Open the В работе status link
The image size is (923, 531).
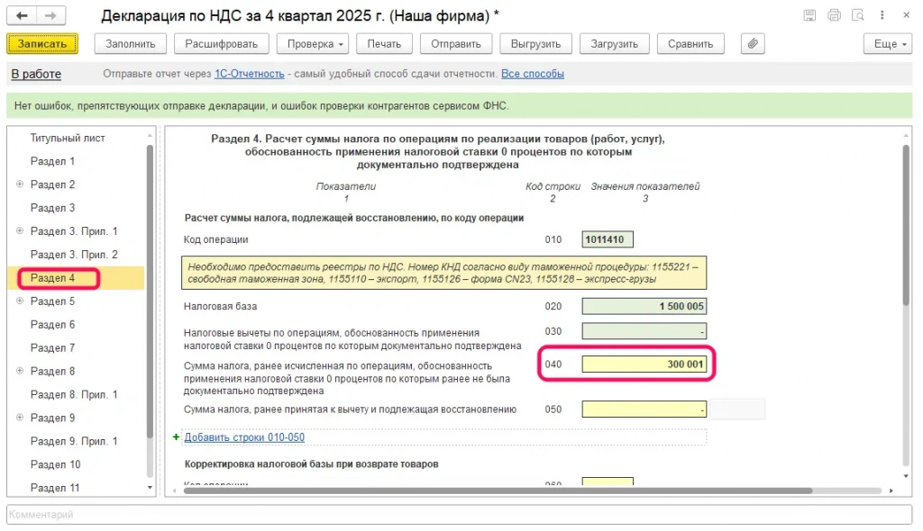(36, 74)
